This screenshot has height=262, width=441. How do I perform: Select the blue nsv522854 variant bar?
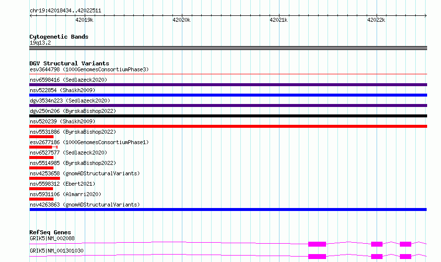(228, 95)
